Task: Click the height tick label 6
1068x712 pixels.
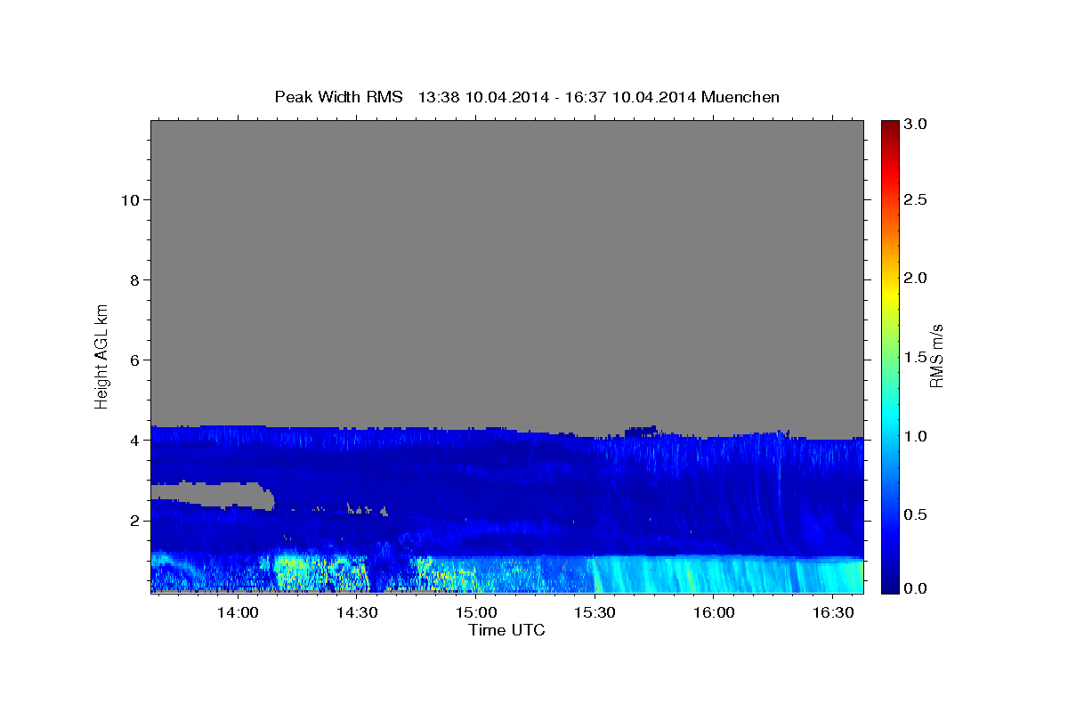Action: tap(133, 360)
